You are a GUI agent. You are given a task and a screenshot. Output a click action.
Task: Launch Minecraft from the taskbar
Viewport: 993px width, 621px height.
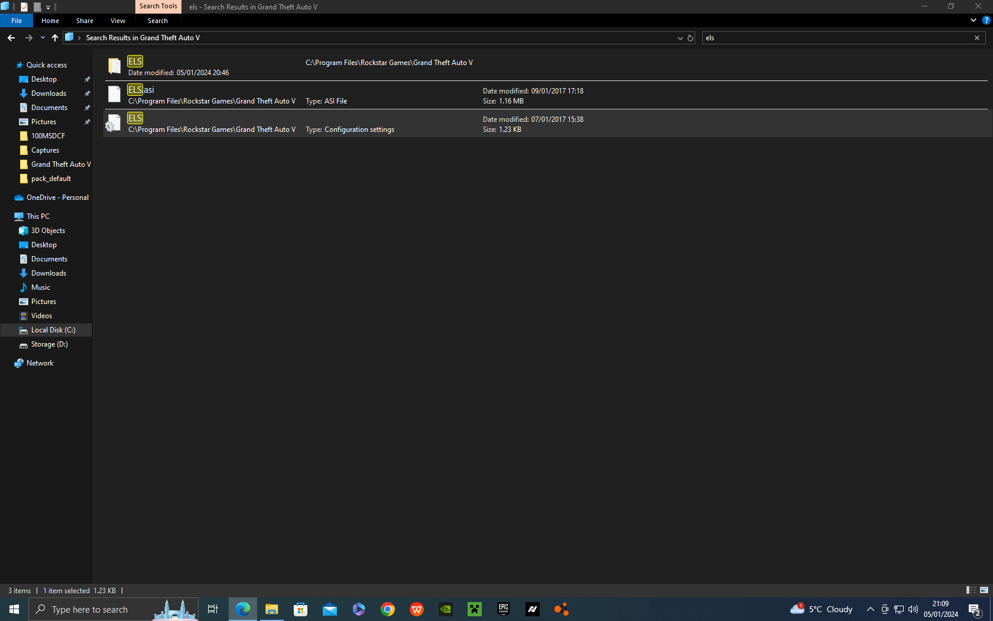click(x=475, y=609)
